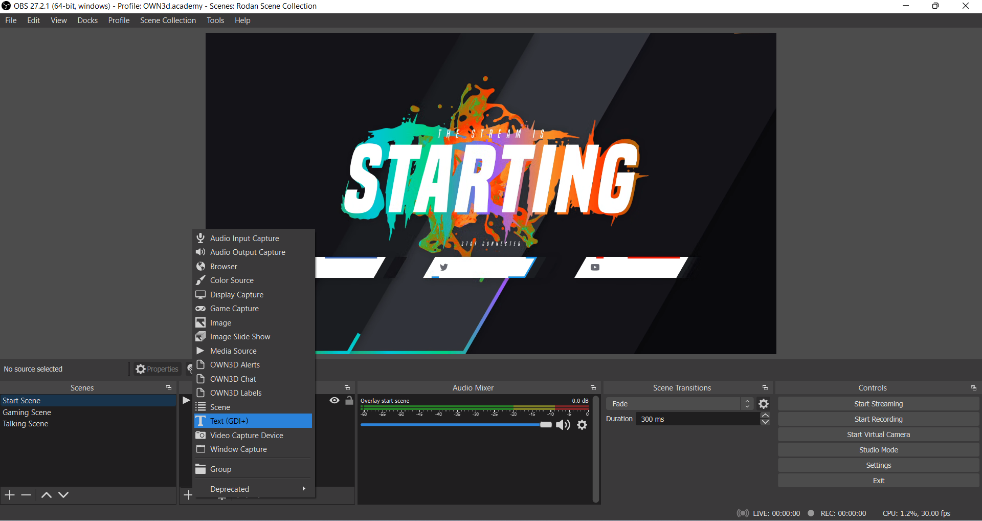
Task: Click the Start Streaming button
Action: pyautogui.click(x=878, y=404)
